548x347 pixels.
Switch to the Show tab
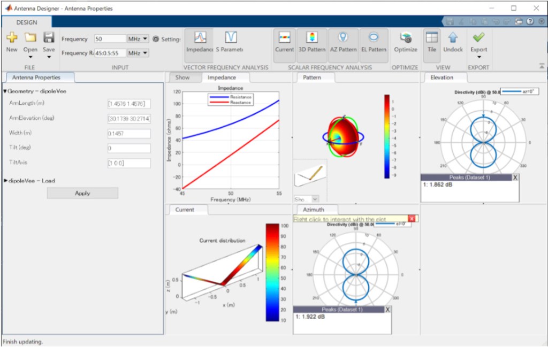point(182,78)
